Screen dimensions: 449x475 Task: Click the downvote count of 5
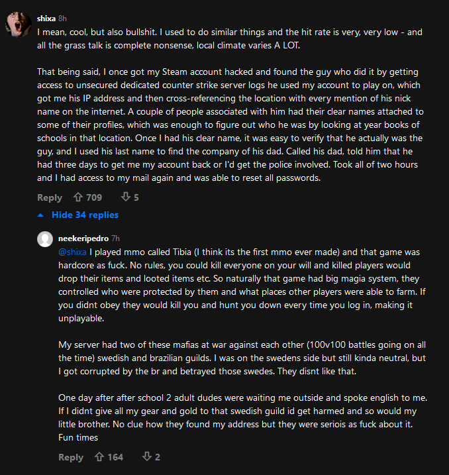point(136,197)
